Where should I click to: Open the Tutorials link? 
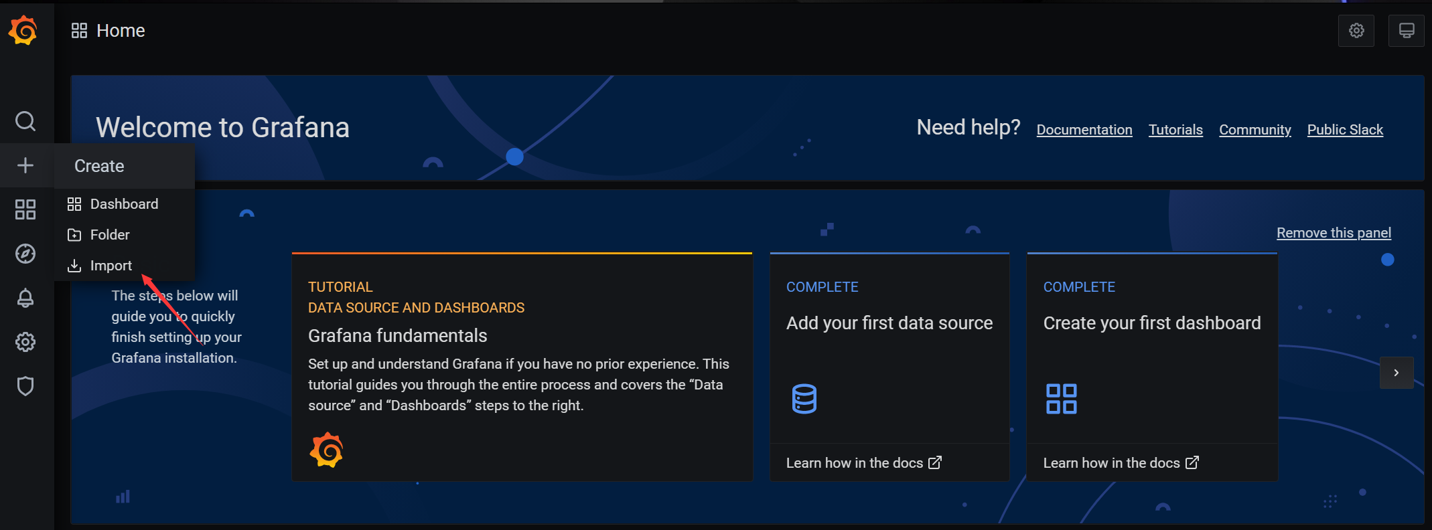coord(1175,130)
